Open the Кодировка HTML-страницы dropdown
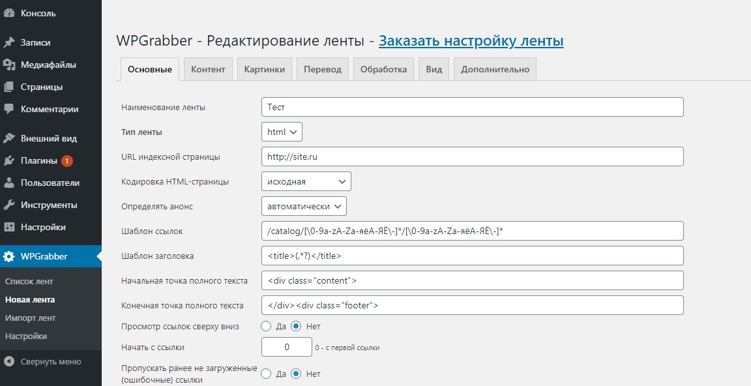This screenshot has height=386, width=751. click(x=306, y=181)
